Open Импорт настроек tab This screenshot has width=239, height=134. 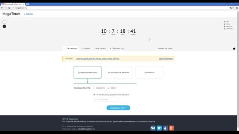pos(165,48)
